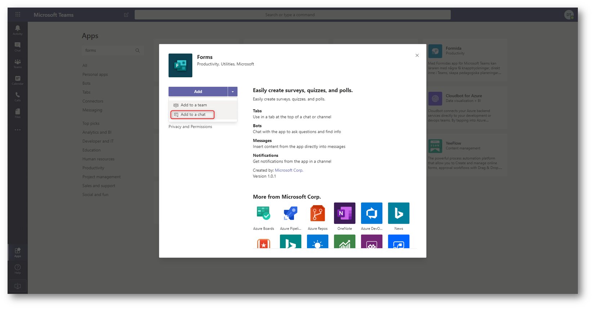Click the Apps search field containing forms

tap(113, 50)
